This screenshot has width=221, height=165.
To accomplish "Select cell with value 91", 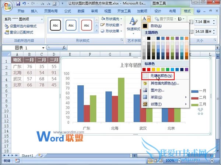I will coord(54,73).
